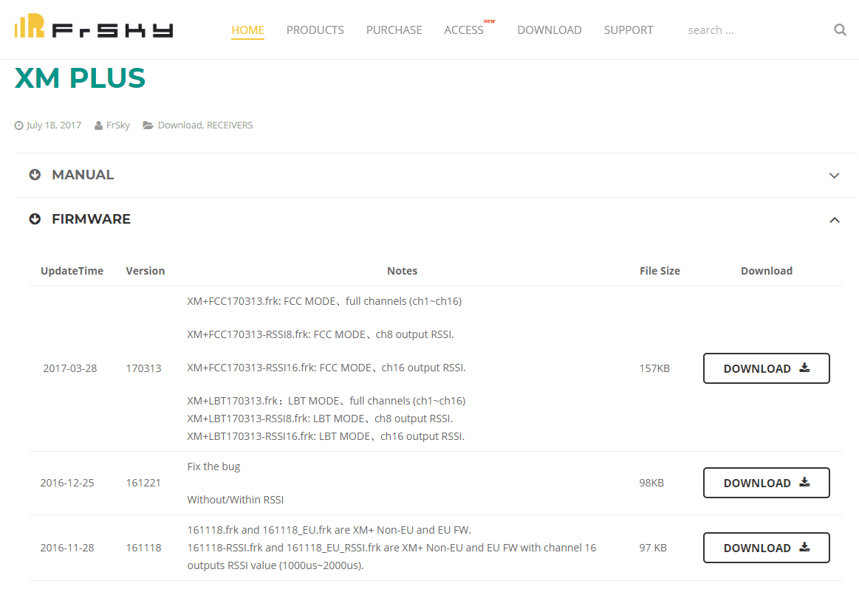The width and height of the screenshot is (859, 592).
Task: Click the Download column header
Action: [x=767, y=271]
